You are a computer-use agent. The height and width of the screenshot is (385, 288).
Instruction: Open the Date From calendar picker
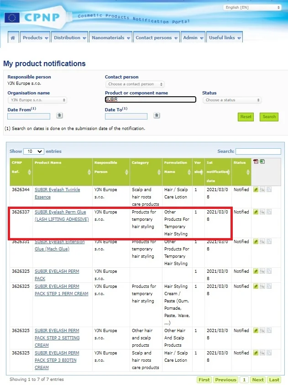59,115
